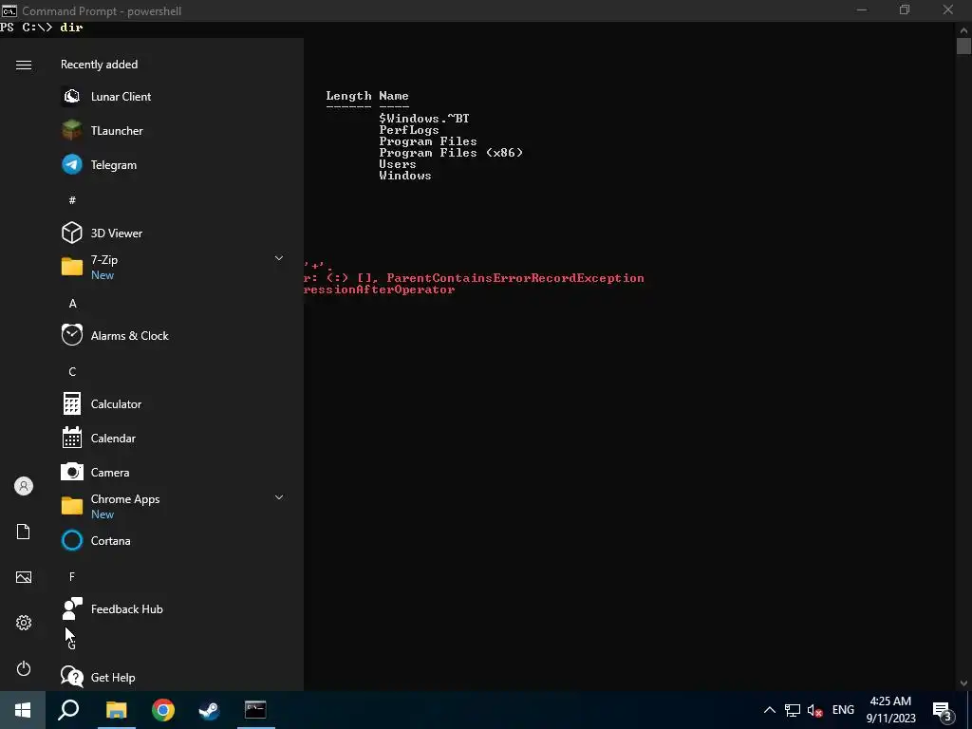Switch to Command Prompt taskbar icon

[255, 710]
